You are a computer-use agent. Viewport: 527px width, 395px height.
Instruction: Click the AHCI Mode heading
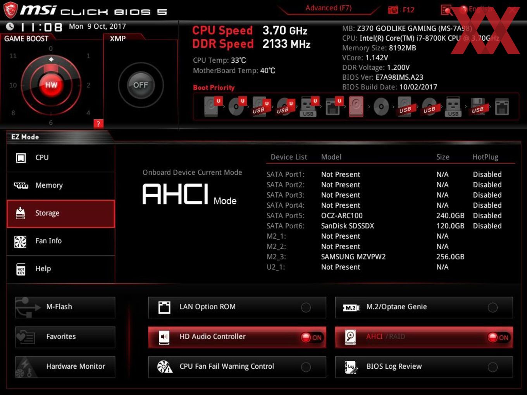pos(189,194)
